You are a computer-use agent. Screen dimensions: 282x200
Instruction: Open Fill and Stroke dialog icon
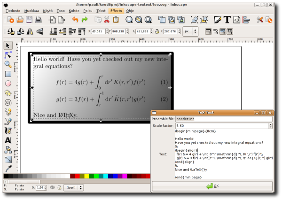[x=218, y=20]
